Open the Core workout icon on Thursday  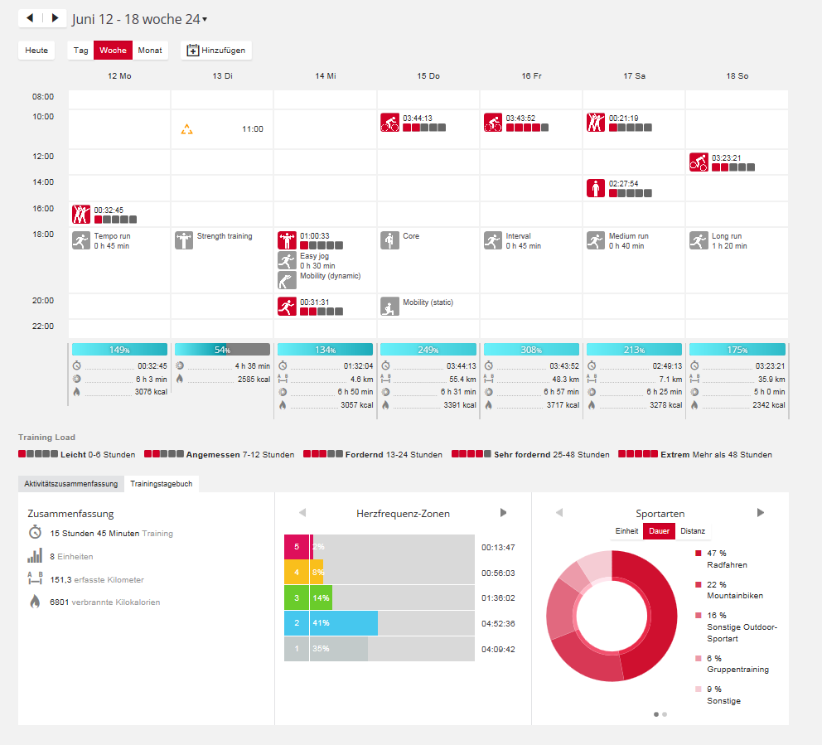coord(389,241)
